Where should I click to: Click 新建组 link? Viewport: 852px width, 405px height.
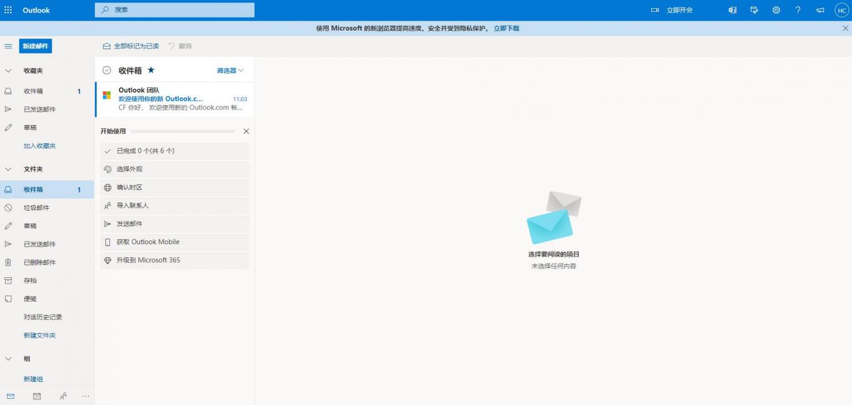click(x=33, y=379)
